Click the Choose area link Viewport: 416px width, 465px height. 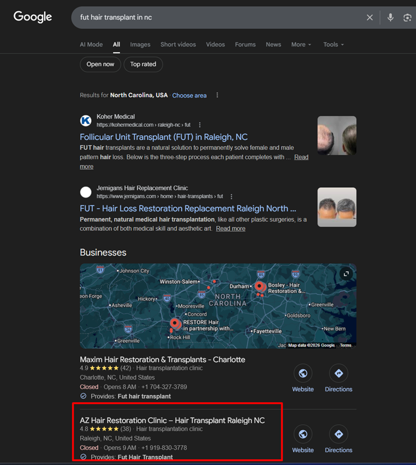tap(189, 95)
